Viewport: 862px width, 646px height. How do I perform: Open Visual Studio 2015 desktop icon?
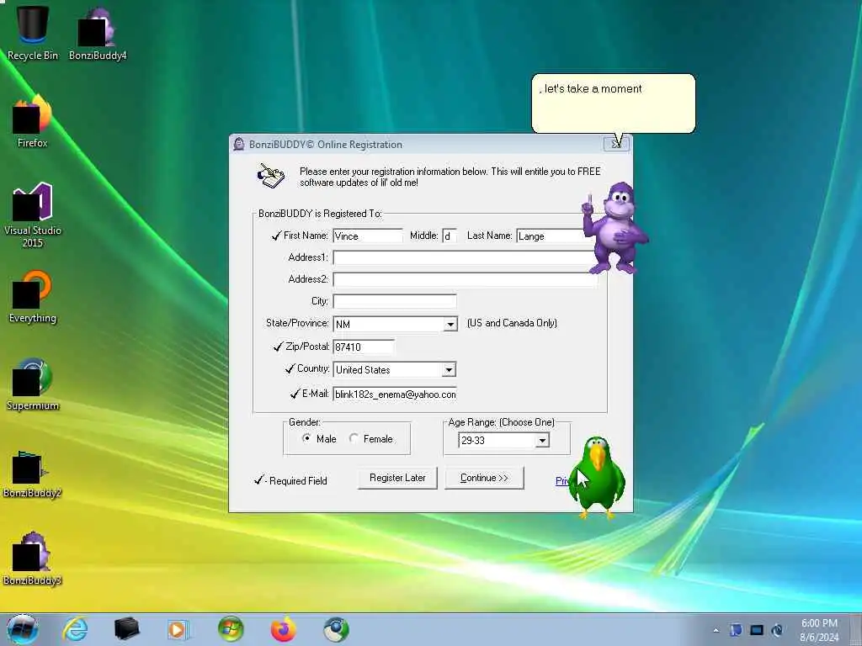tap(33, 214)
